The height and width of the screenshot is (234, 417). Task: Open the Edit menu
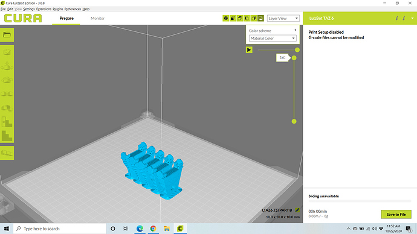coord(10,9)
